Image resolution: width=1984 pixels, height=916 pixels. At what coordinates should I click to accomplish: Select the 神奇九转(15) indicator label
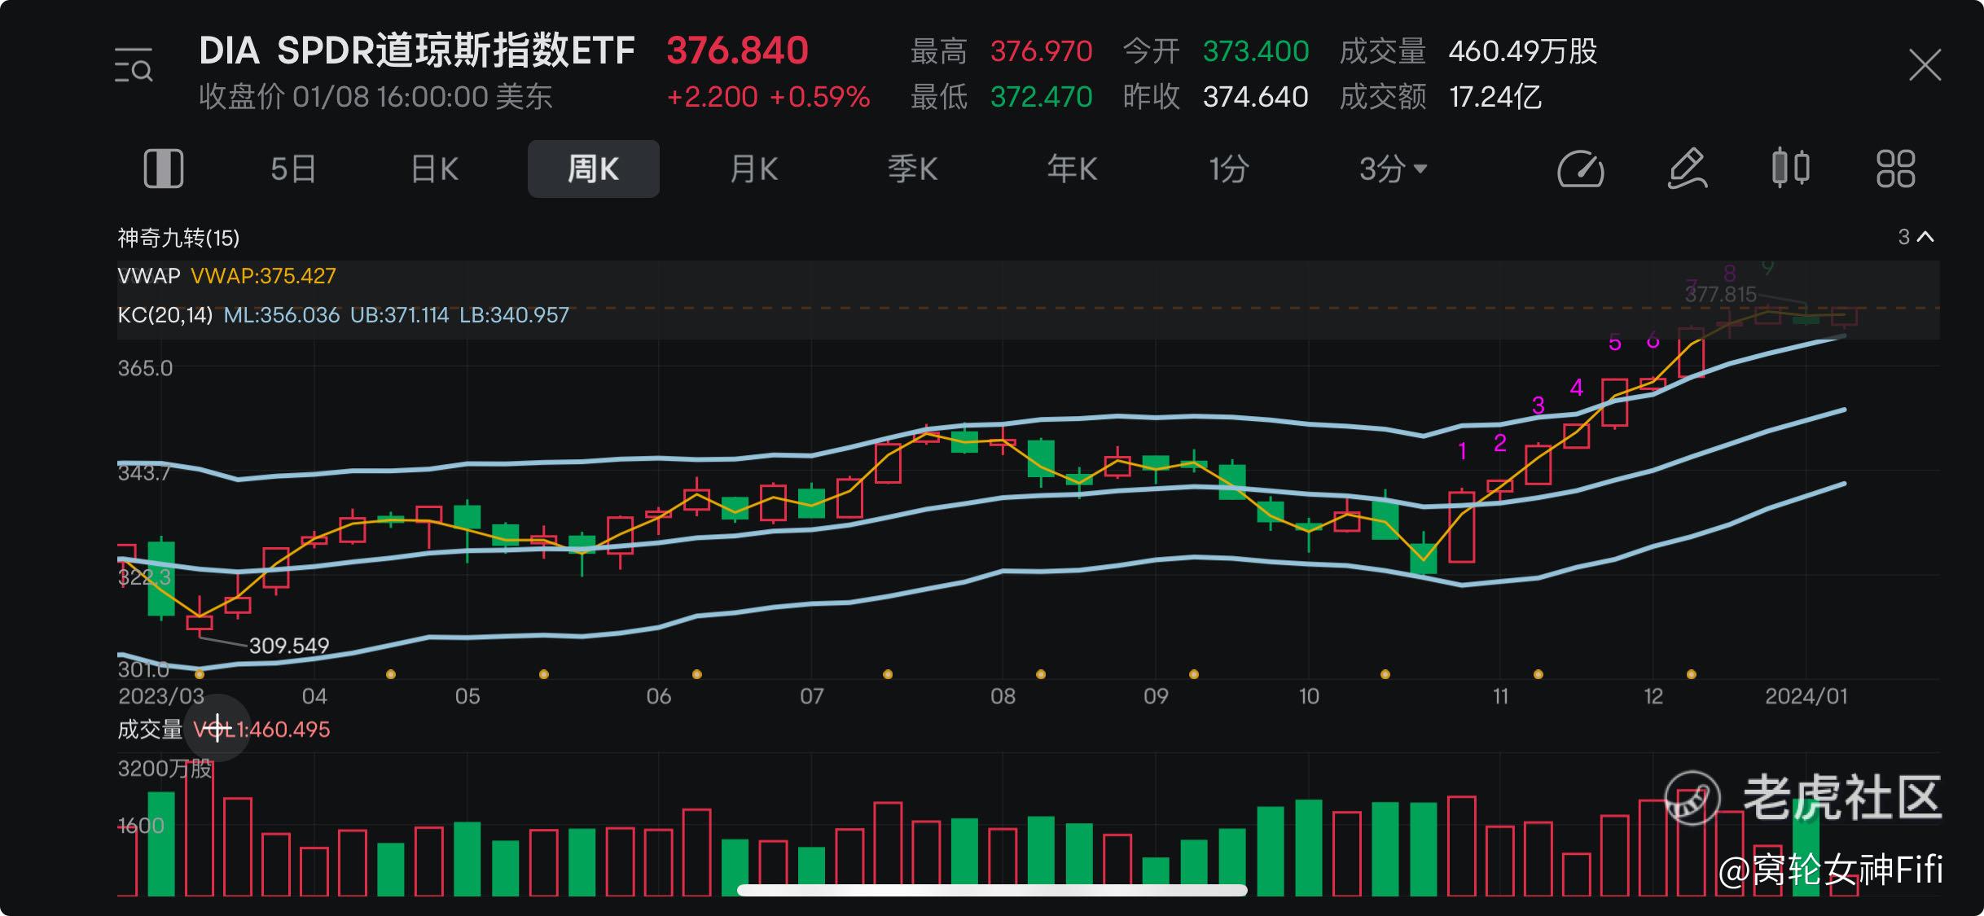pyautogui.click(x=178, y=238)
